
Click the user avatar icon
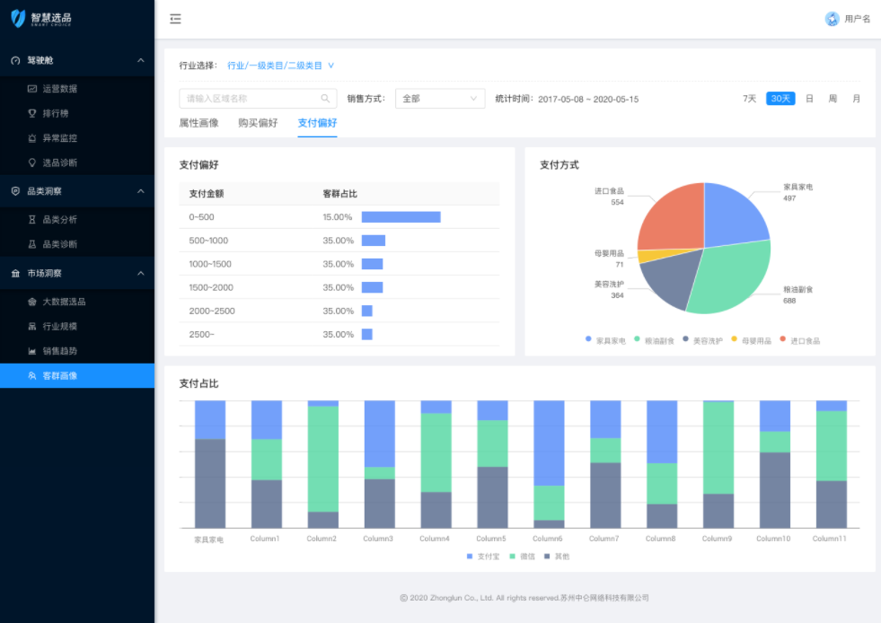(832, 19)
